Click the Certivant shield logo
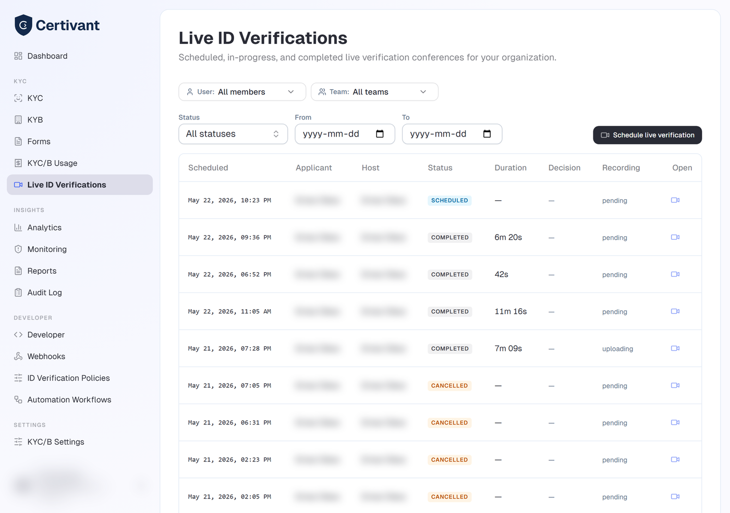This screenshot has width=730, height=513. (x=23, y=25)
